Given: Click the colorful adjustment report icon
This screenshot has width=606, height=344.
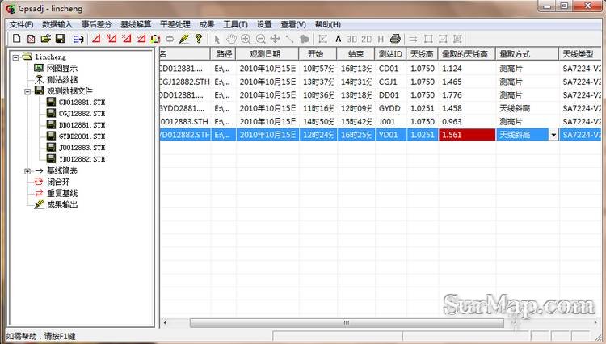Looking at the screenshot, I should point(155,39).
